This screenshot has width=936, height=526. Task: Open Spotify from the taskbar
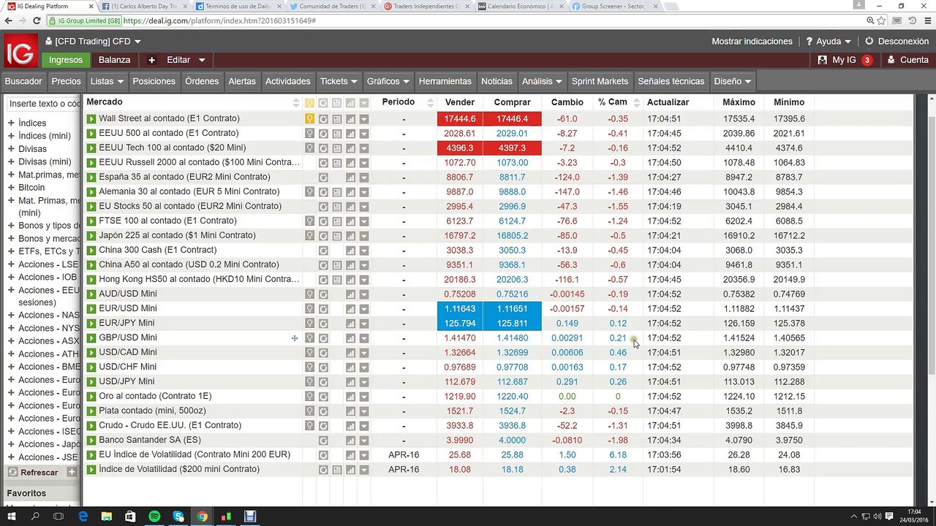tap(154, 517)
